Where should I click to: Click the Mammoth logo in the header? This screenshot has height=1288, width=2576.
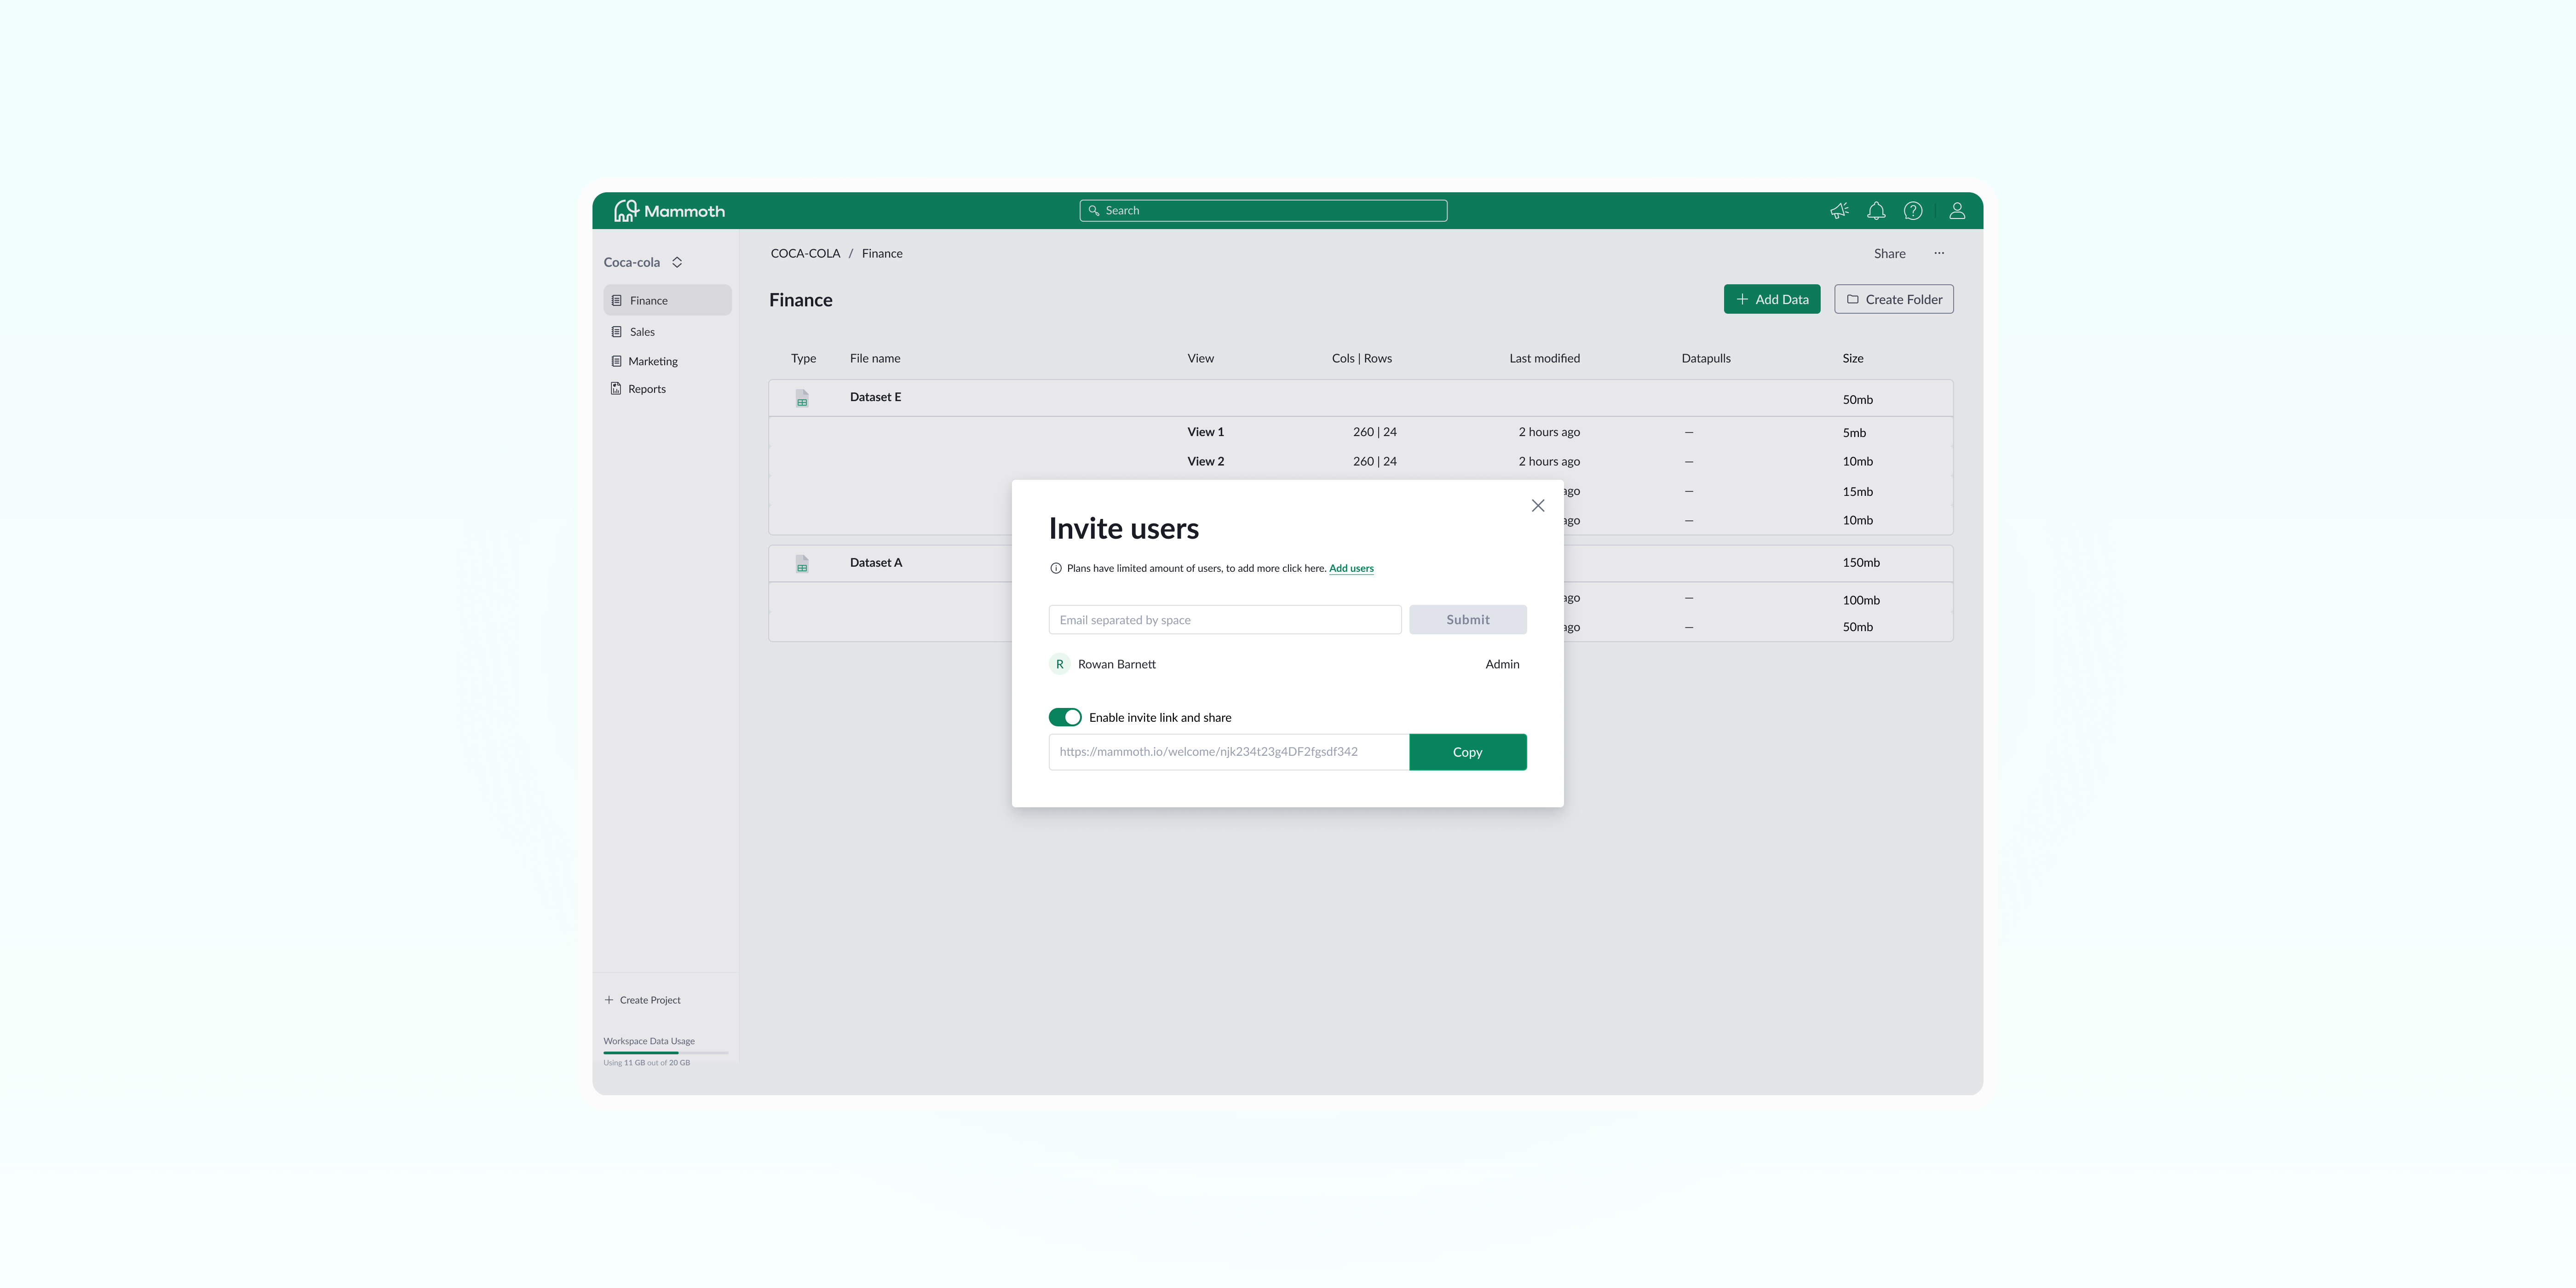(x=669, y=211)
